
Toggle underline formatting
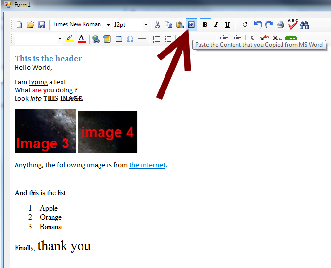pyautogui.click(x=227, y=25)
